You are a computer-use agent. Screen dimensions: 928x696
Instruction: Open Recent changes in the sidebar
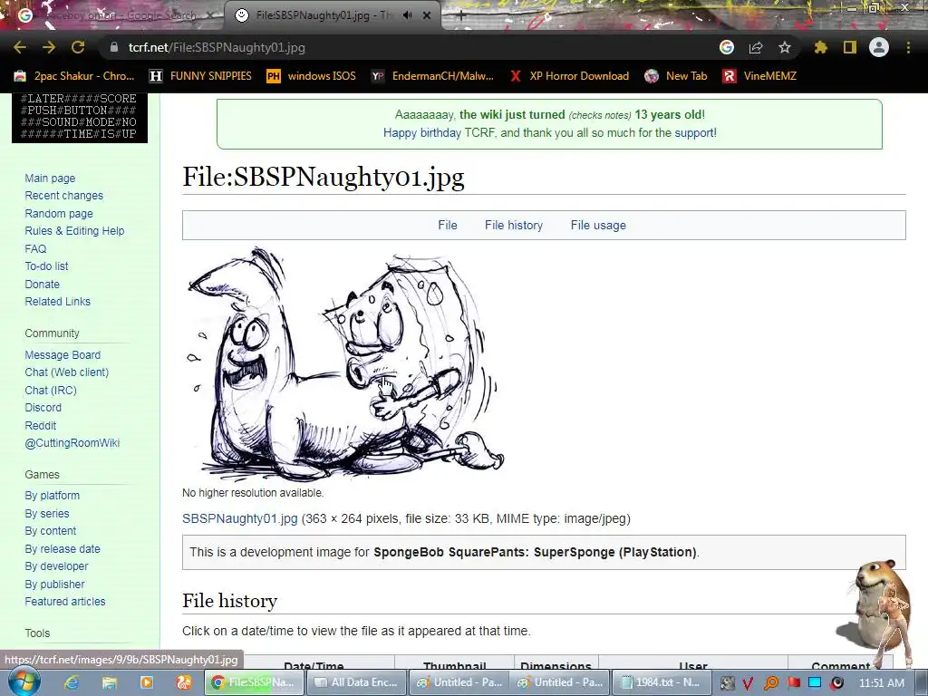point(64,196)
